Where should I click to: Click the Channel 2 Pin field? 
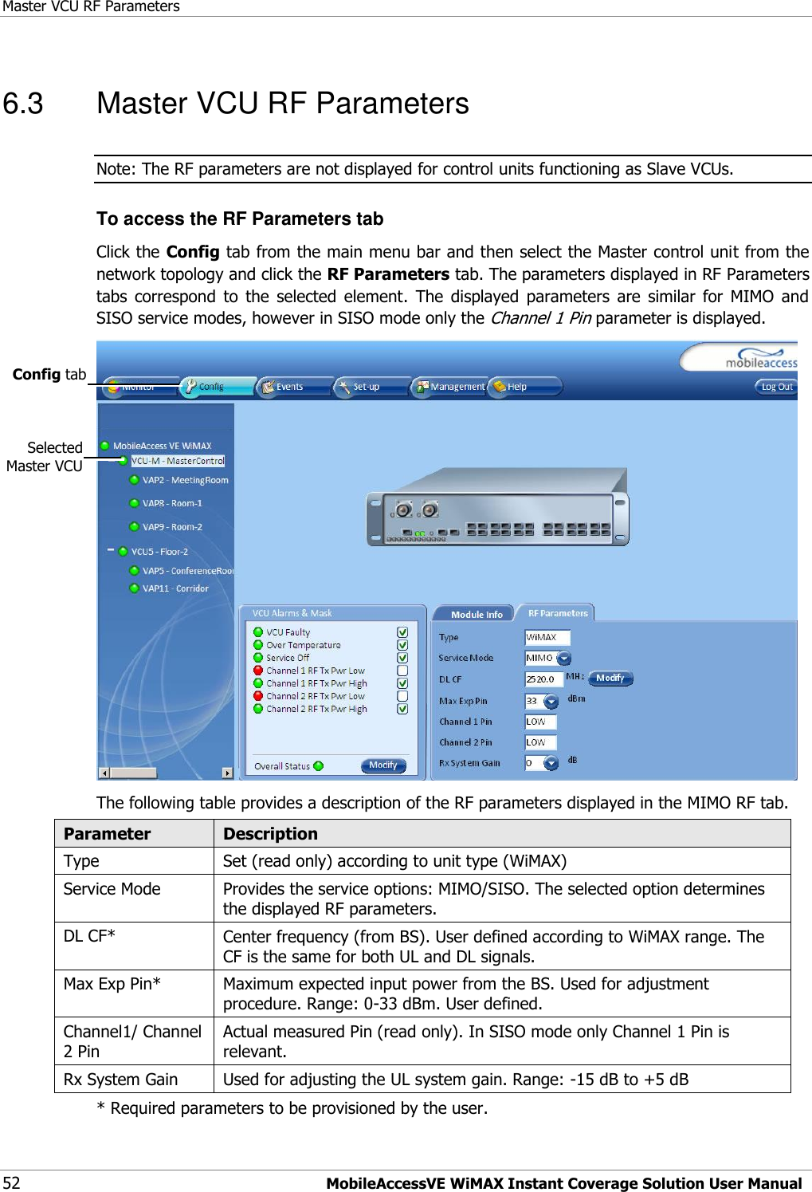[540, 742]
